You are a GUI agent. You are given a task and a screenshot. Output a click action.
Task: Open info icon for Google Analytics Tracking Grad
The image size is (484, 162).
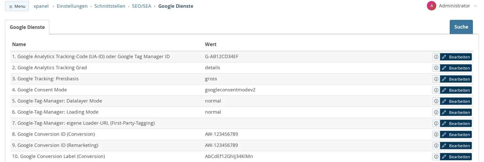tap(436, 68)
